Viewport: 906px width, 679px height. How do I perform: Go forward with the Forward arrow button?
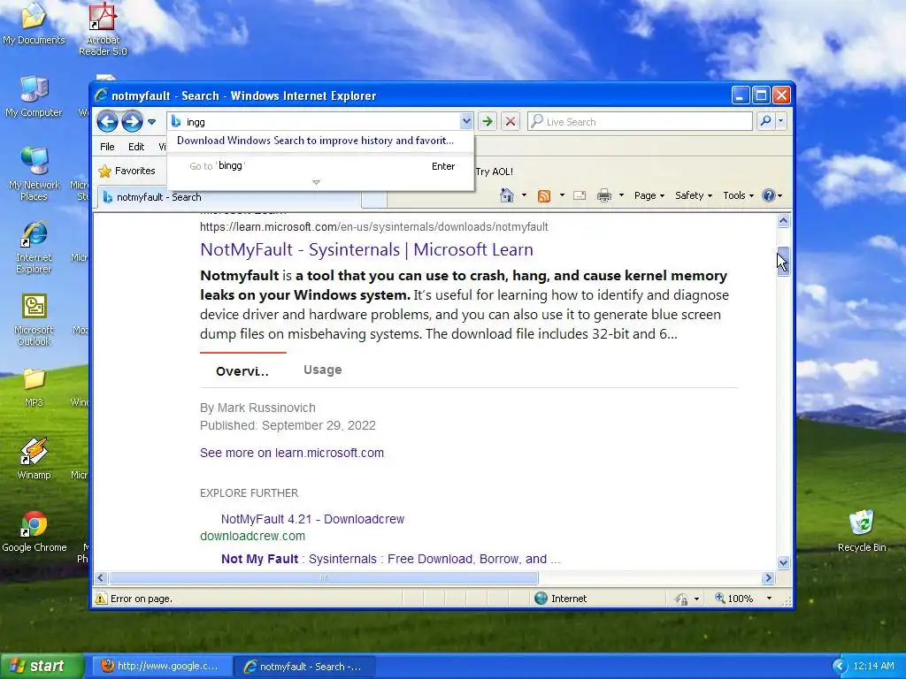pyautogui.click(x=133, y=122)
